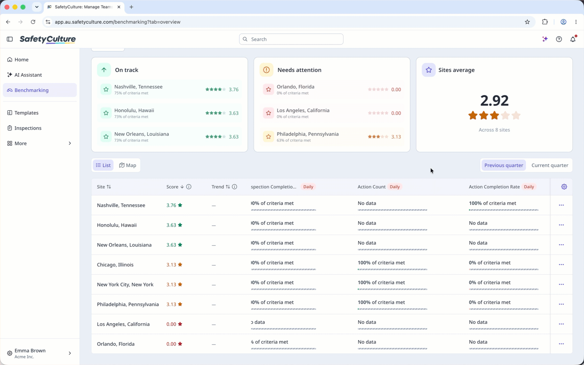
Task: Open more options for Philadelphia row
Action: tap(561, 304)
